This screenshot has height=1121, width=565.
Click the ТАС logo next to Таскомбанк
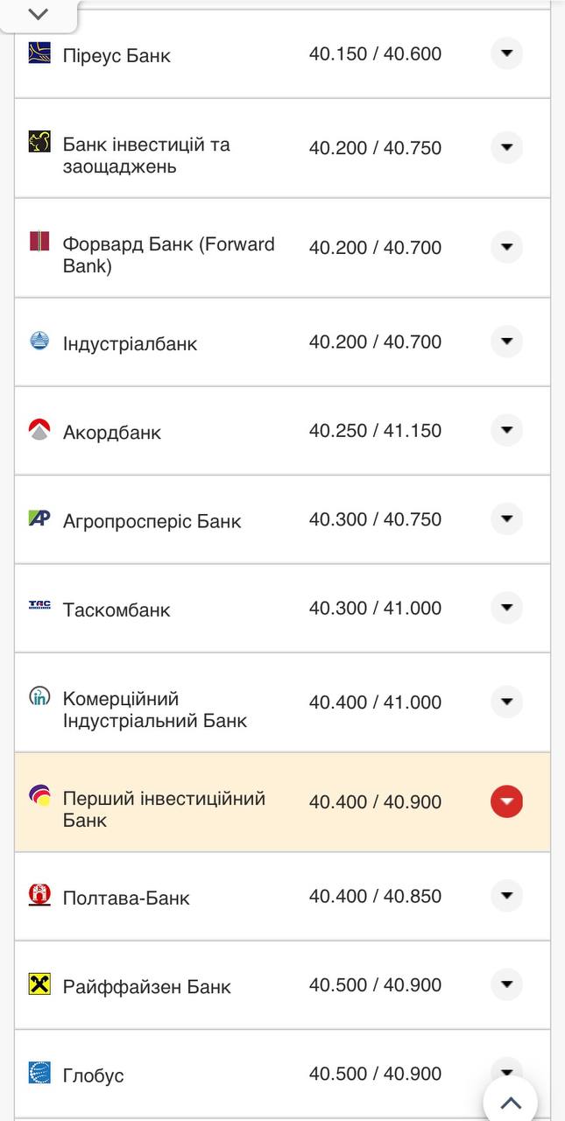coord(39,604)
